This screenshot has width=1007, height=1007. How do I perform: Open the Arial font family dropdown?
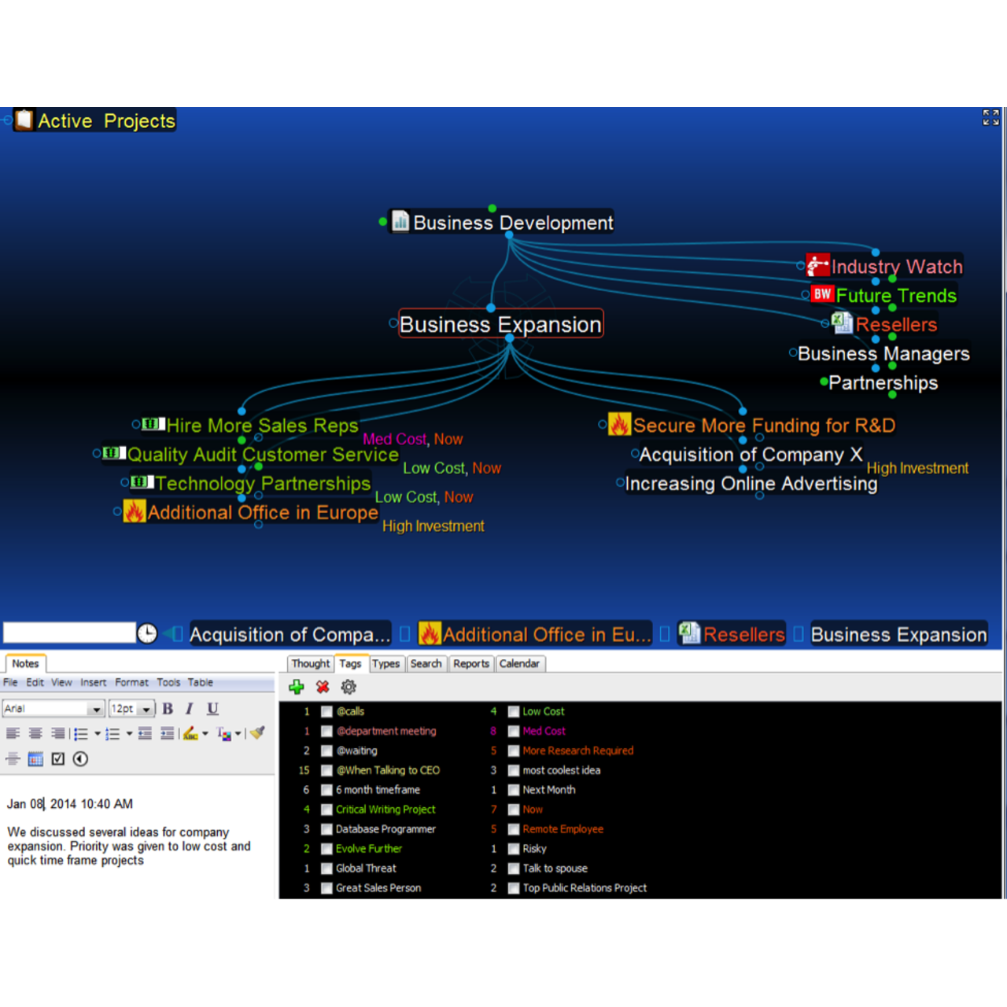click(96, 709)
